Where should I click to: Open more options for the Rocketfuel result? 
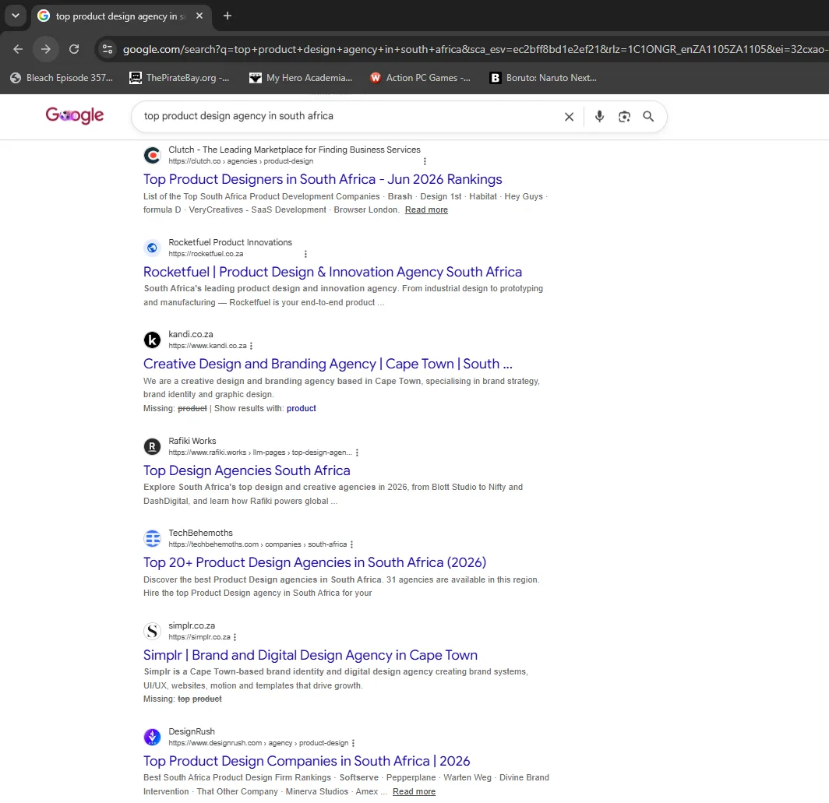pyautogui.click(x=305, y=254)
